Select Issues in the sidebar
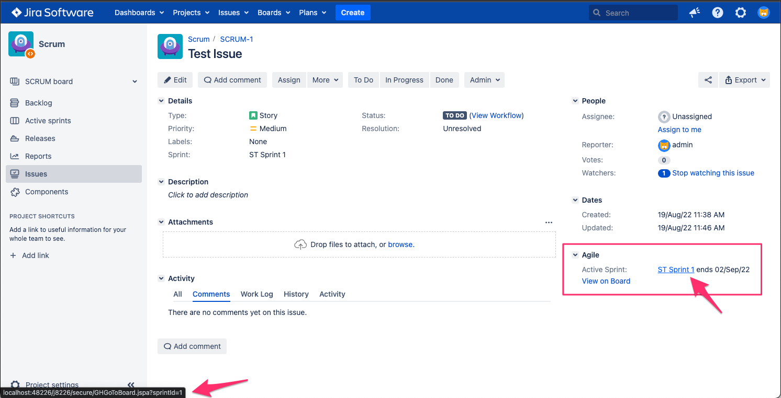Image resolution: width=781 pixels, height=398 pixels. [74, 174]
